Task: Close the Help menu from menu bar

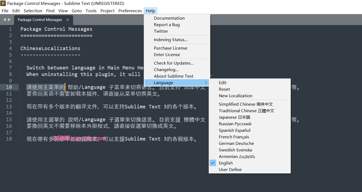Action: click(150, 11)
